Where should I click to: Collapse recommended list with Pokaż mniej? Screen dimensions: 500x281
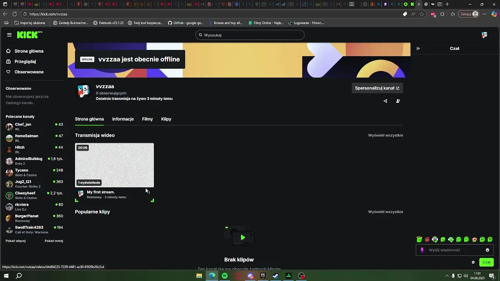tap(54, 241)
